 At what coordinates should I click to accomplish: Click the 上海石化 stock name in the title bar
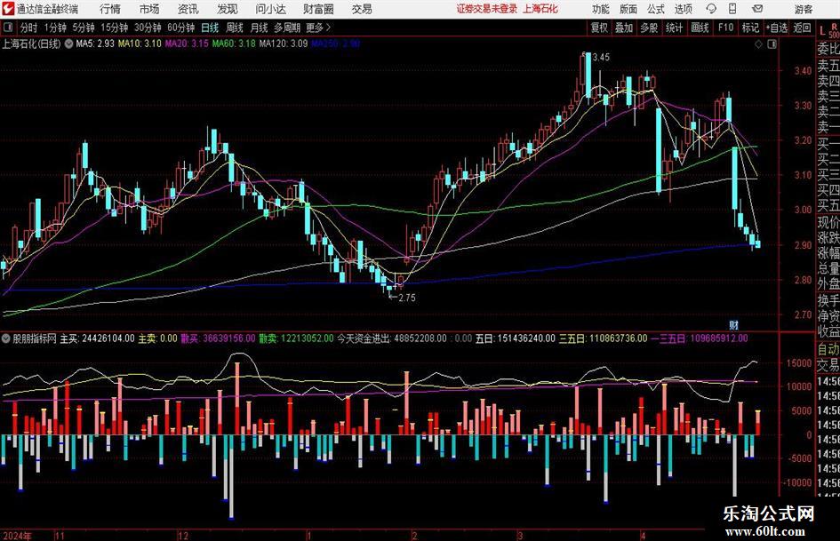pos(540,9)
